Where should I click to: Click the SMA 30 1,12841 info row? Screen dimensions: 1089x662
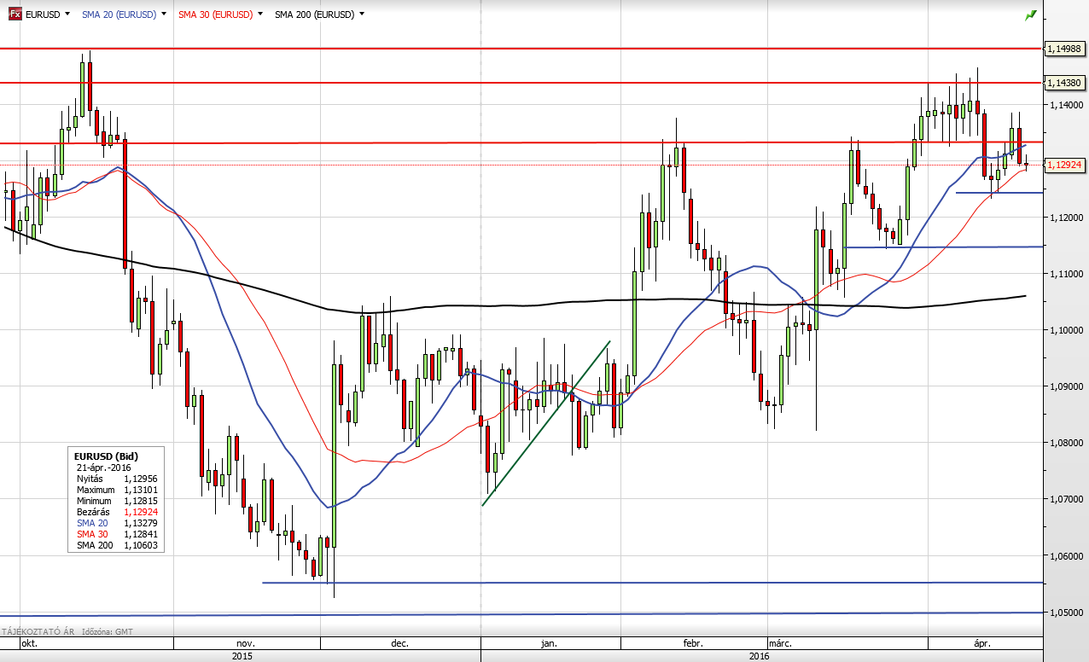tap(117, 534)
